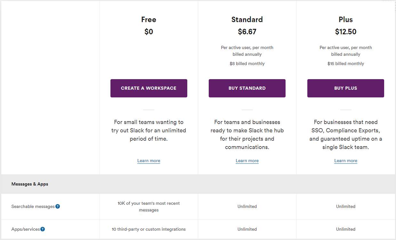396x240 pixels.
Task: Click the $8 billed monthly text
Action: click(x=247, y=63)
